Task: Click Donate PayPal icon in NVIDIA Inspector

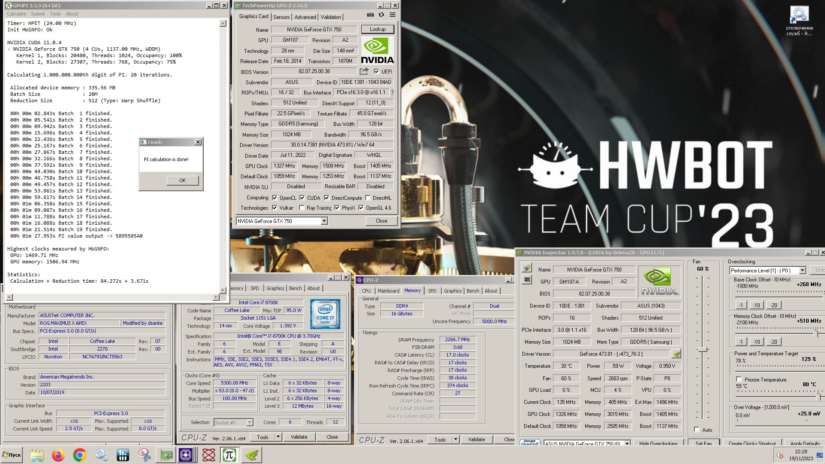Action: tap(530, 443)
